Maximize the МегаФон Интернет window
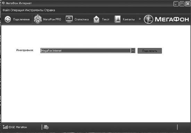This screenshot has height=133, width=191. [182, 4]
